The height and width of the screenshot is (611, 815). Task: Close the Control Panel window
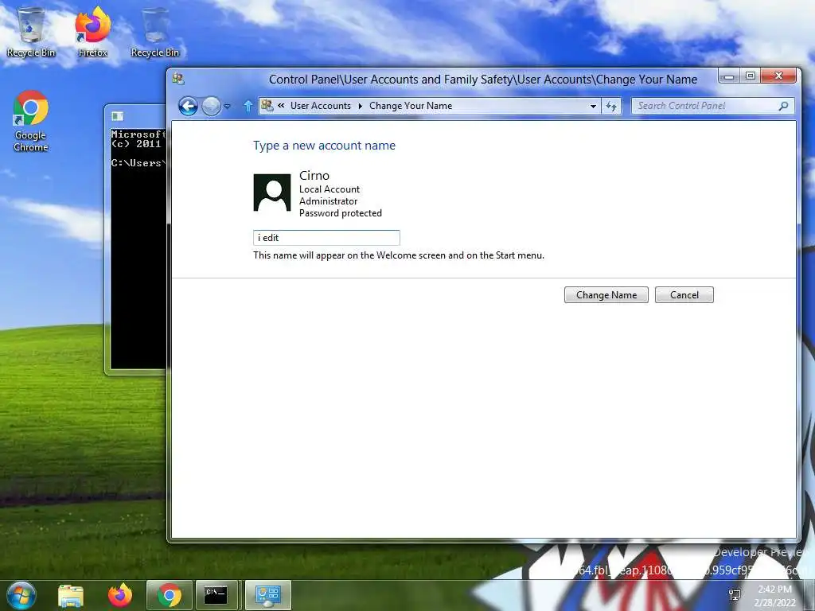pos(778,76)
